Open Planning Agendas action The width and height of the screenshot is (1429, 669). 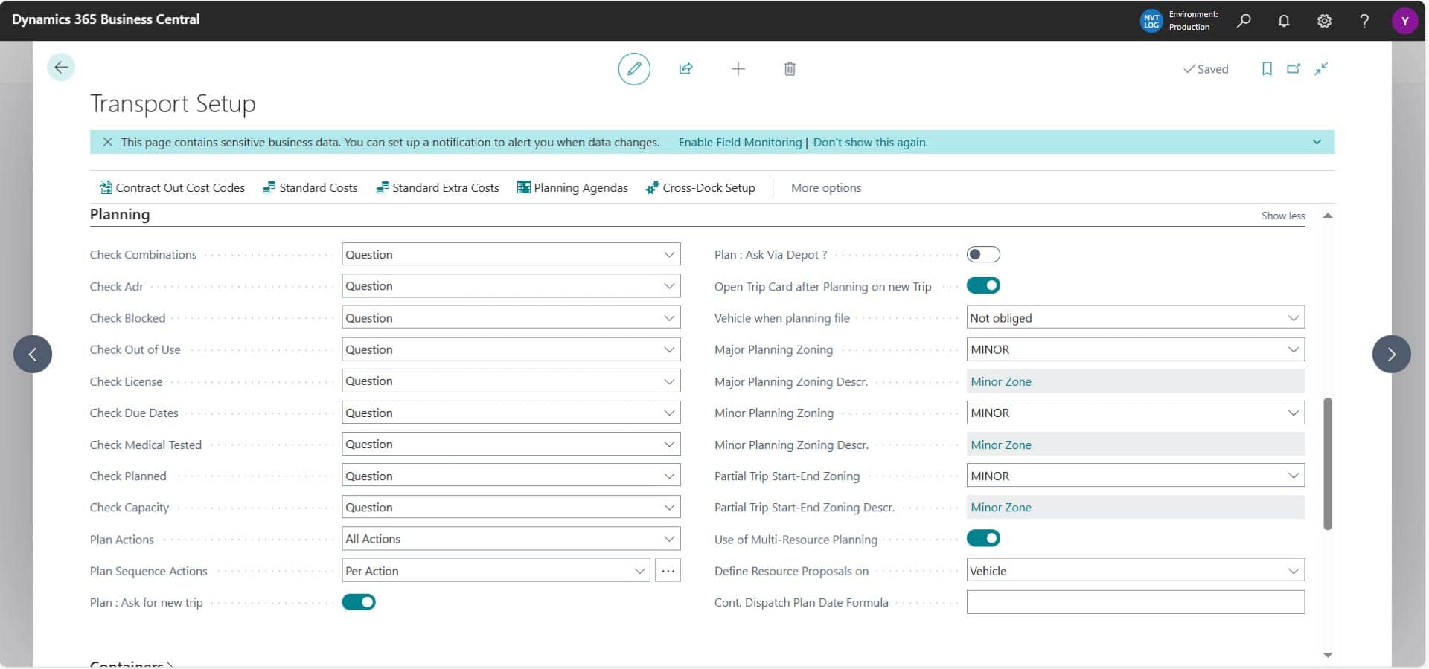coord(572,187)
